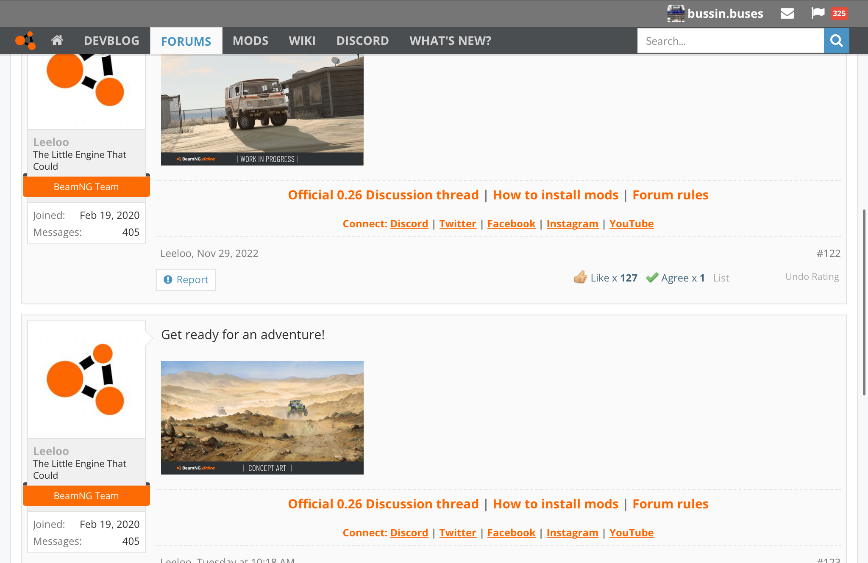Open inbox envelope icon

pyautogui.click(x=787, y=14)
